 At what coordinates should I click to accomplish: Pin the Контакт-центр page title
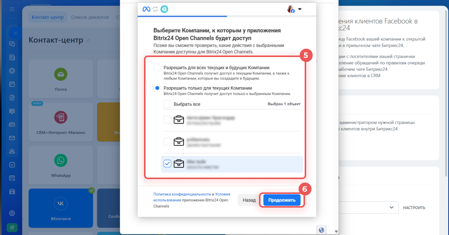pyautogui.click(x=88, y=40)
